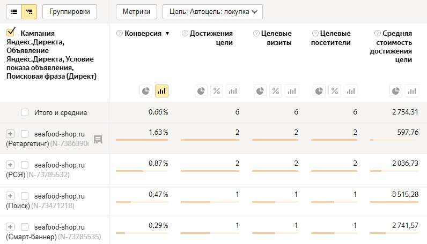427x244 pixels.
Task: Open the Группировки button
Action: 70,11
